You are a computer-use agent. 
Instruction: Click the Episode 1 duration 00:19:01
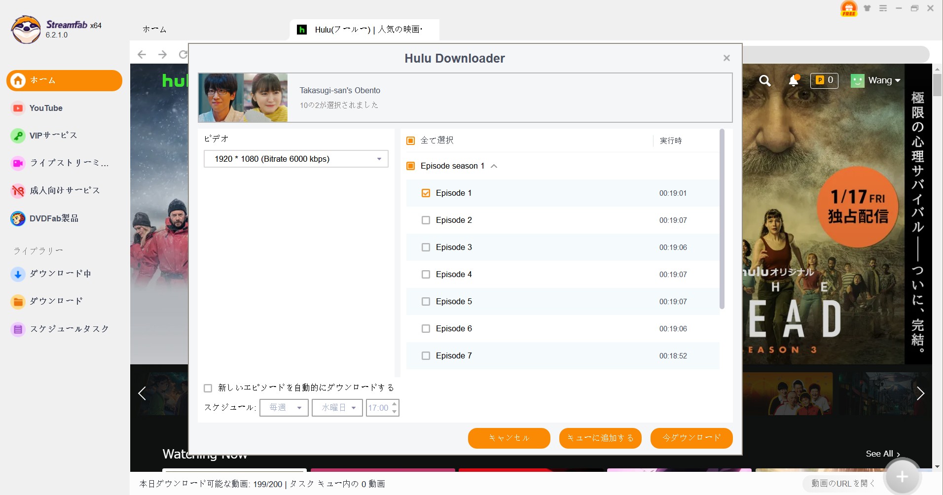pyautogui.click(x=673, y=193)
